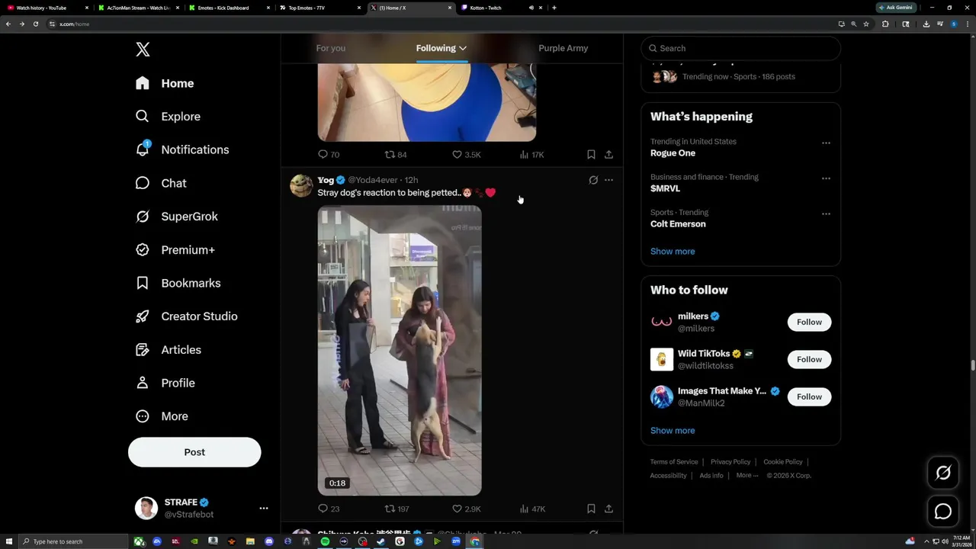Follow Images That Make Y... account
Image resolution: width=976 pixels, height=549 pixels.
(x=809, y=396)
